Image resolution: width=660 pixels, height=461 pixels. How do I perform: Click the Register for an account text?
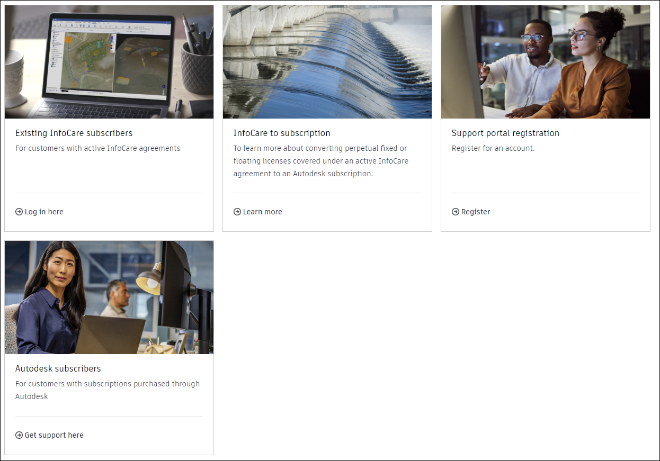tap(493, 148)
